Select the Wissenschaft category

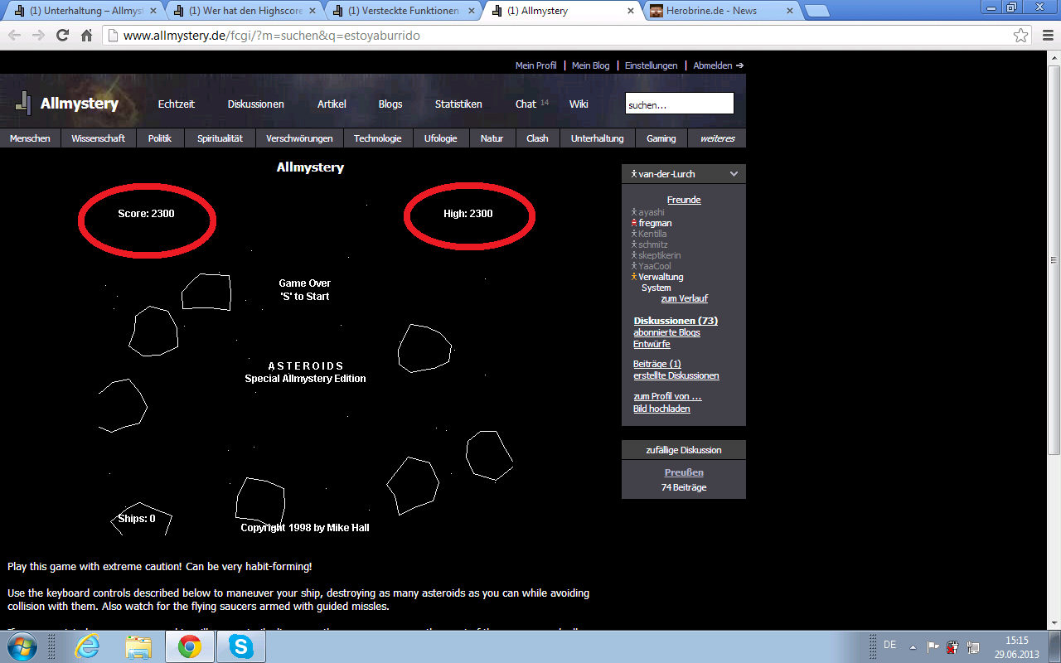click(99, 138)
